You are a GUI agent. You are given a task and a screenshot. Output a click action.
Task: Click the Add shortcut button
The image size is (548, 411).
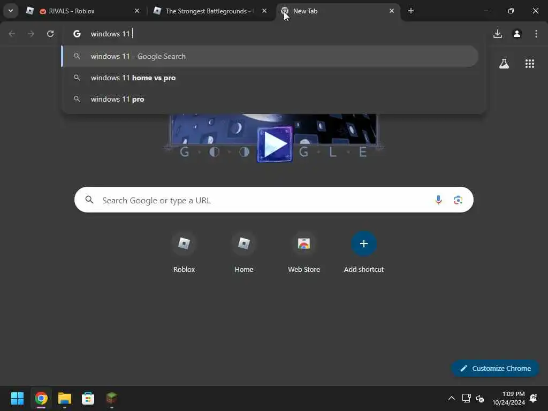click(364, 253)
